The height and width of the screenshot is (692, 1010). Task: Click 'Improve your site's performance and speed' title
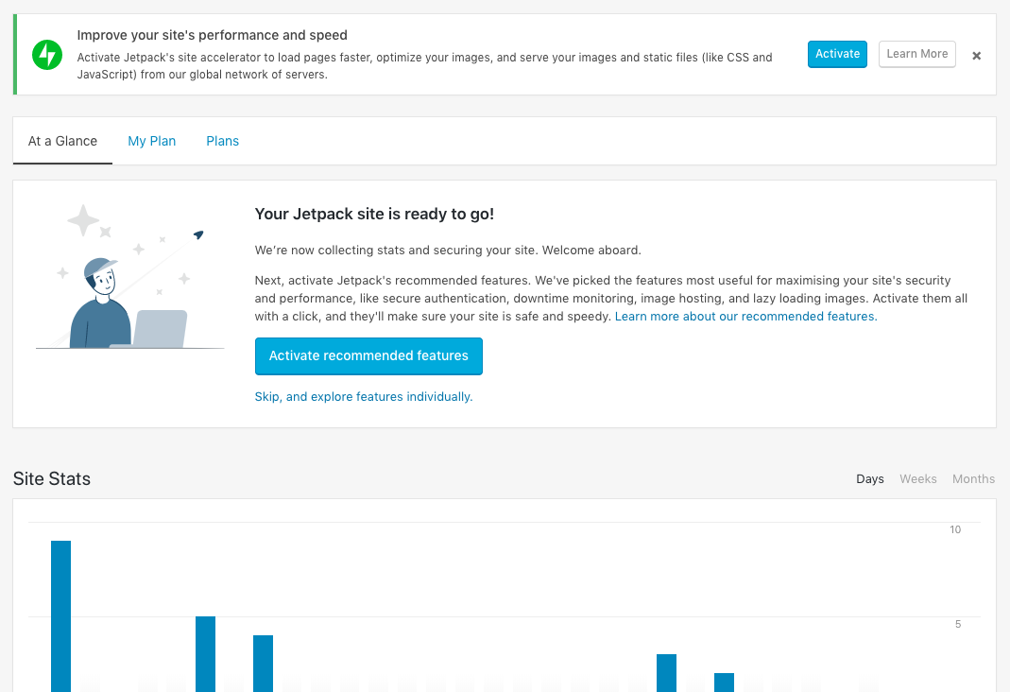coord(212,35)
